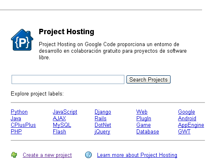The image size is (207, 168).
Task: Explore the Web label
Action: (142, 112)
